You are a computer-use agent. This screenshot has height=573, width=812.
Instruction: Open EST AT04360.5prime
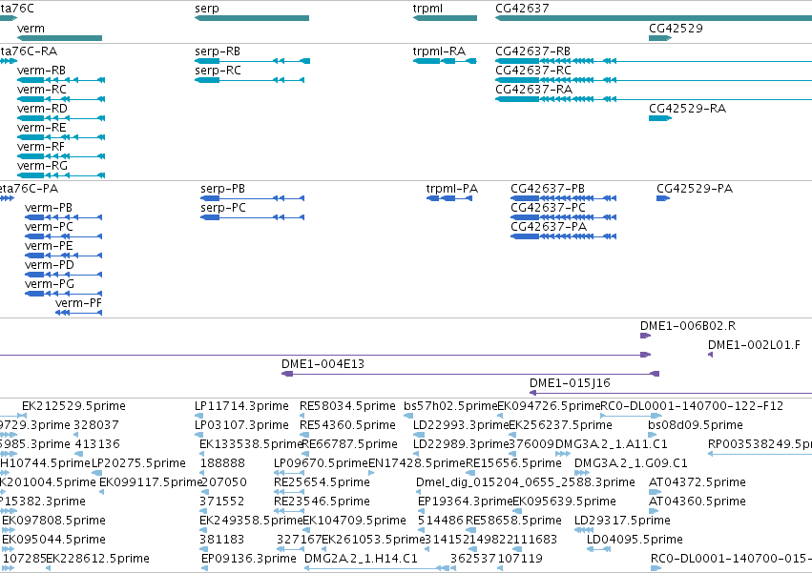[x=697, y=502]
